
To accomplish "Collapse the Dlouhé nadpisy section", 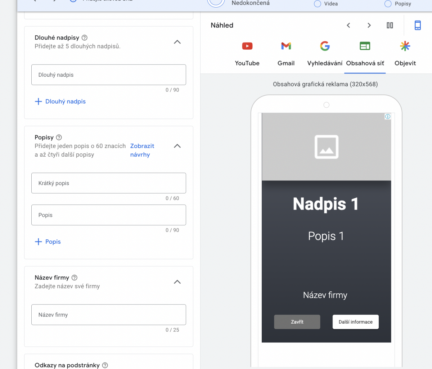I will point(177,42).
